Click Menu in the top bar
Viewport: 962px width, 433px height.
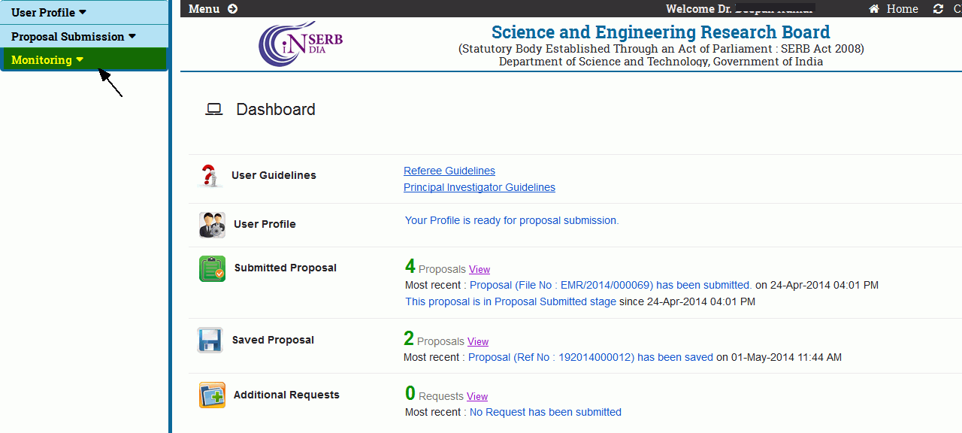[x=204, y=9]
